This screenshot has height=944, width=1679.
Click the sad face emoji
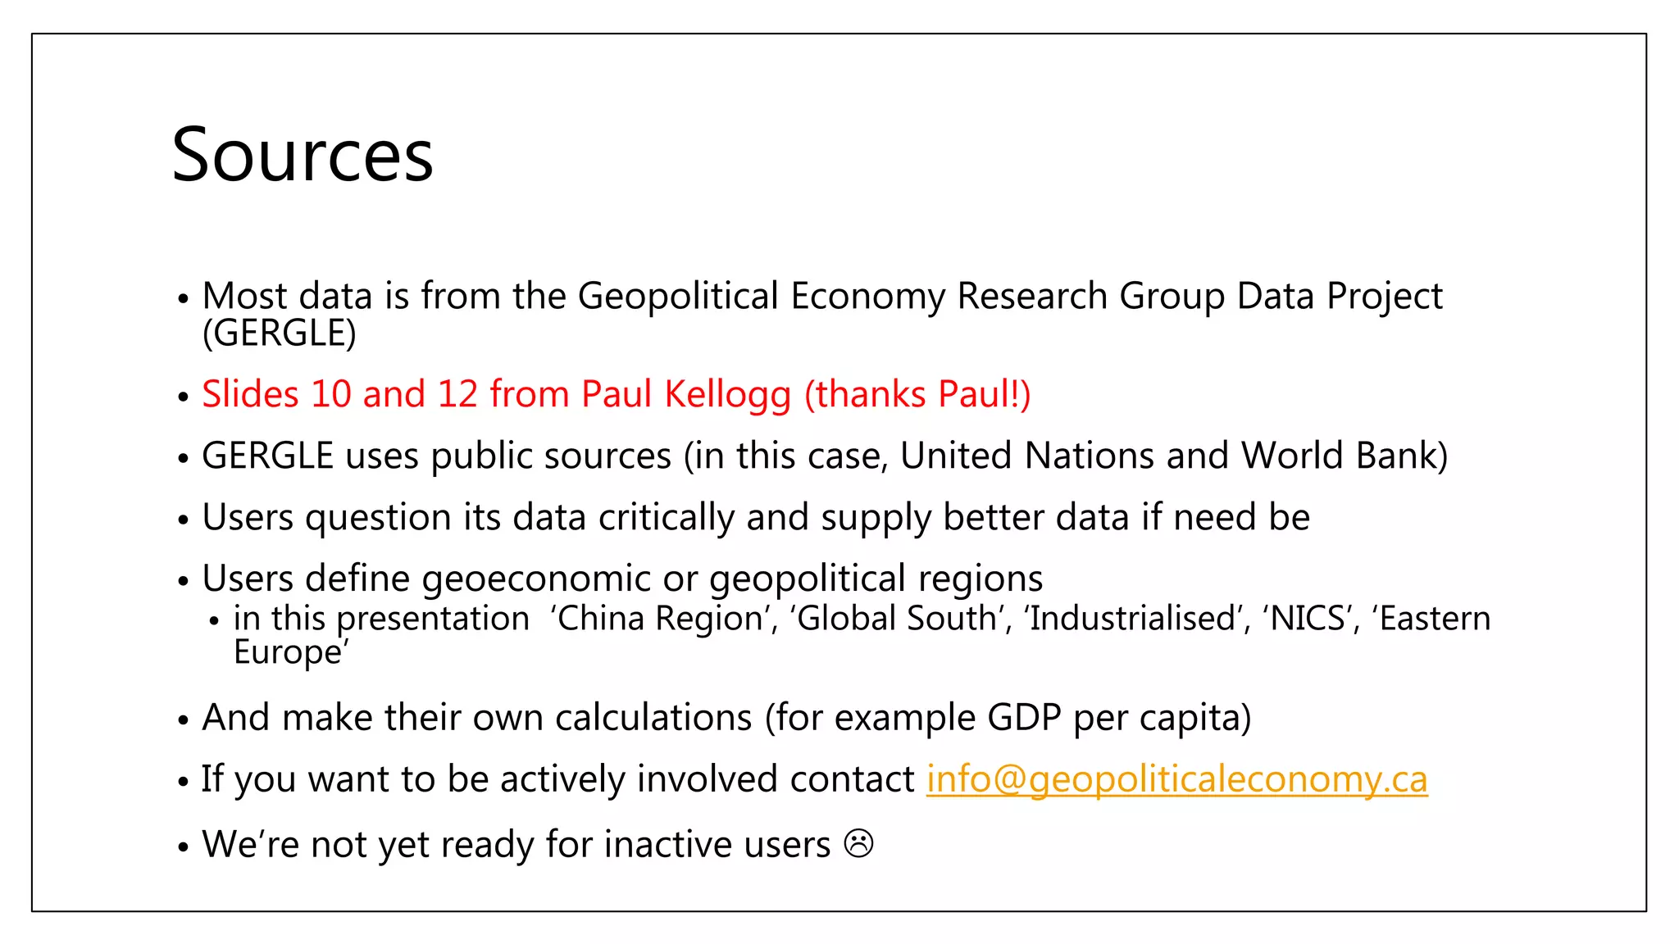pos(858,844)
